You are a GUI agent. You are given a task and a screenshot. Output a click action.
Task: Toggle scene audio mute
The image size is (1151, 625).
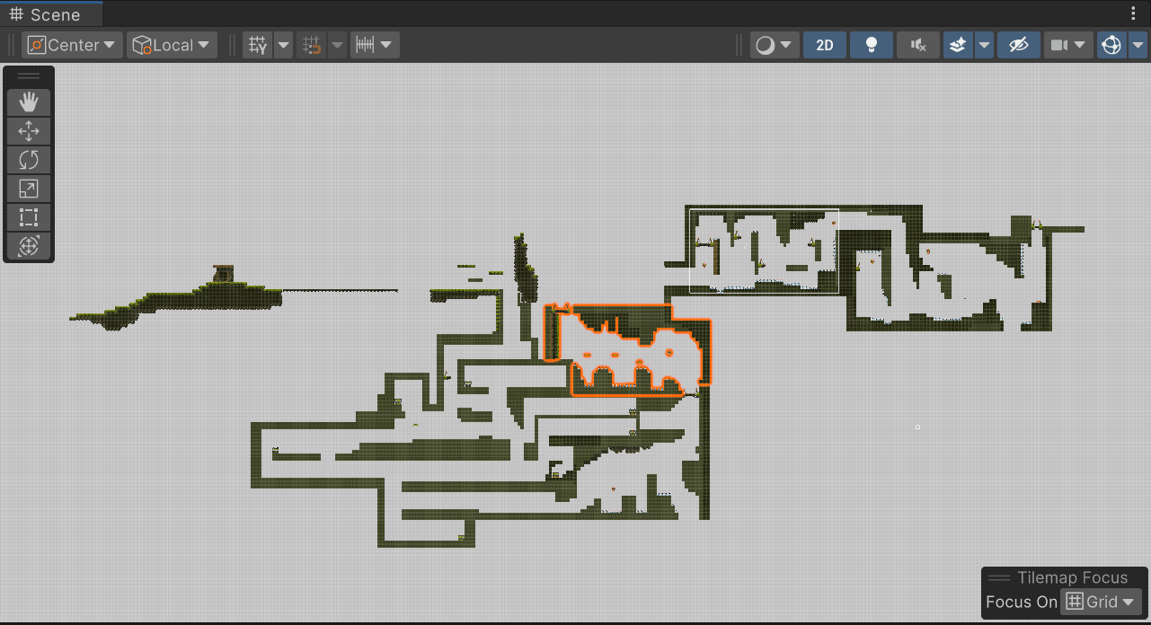tap(918, 45)
